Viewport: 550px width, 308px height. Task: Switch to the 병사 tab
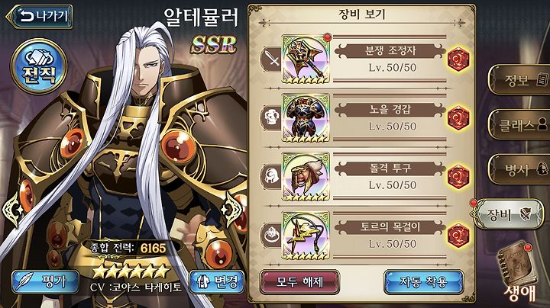coord(520,170)
